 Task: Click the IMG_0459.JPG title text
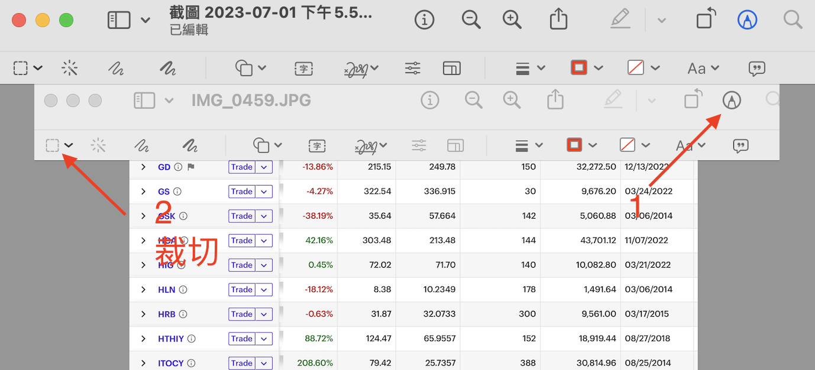tap(251, 100)
